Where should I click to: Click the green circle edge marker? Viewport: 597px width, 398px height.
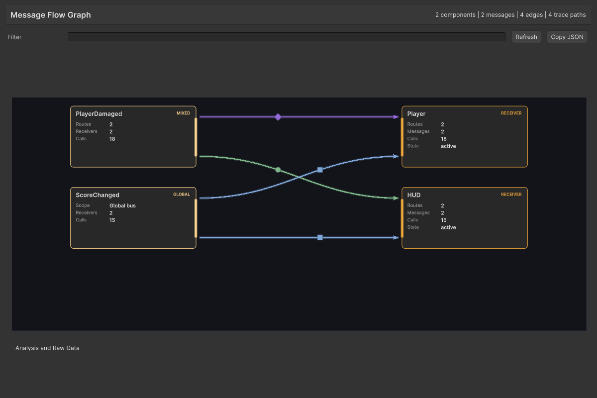click(278, 170)
